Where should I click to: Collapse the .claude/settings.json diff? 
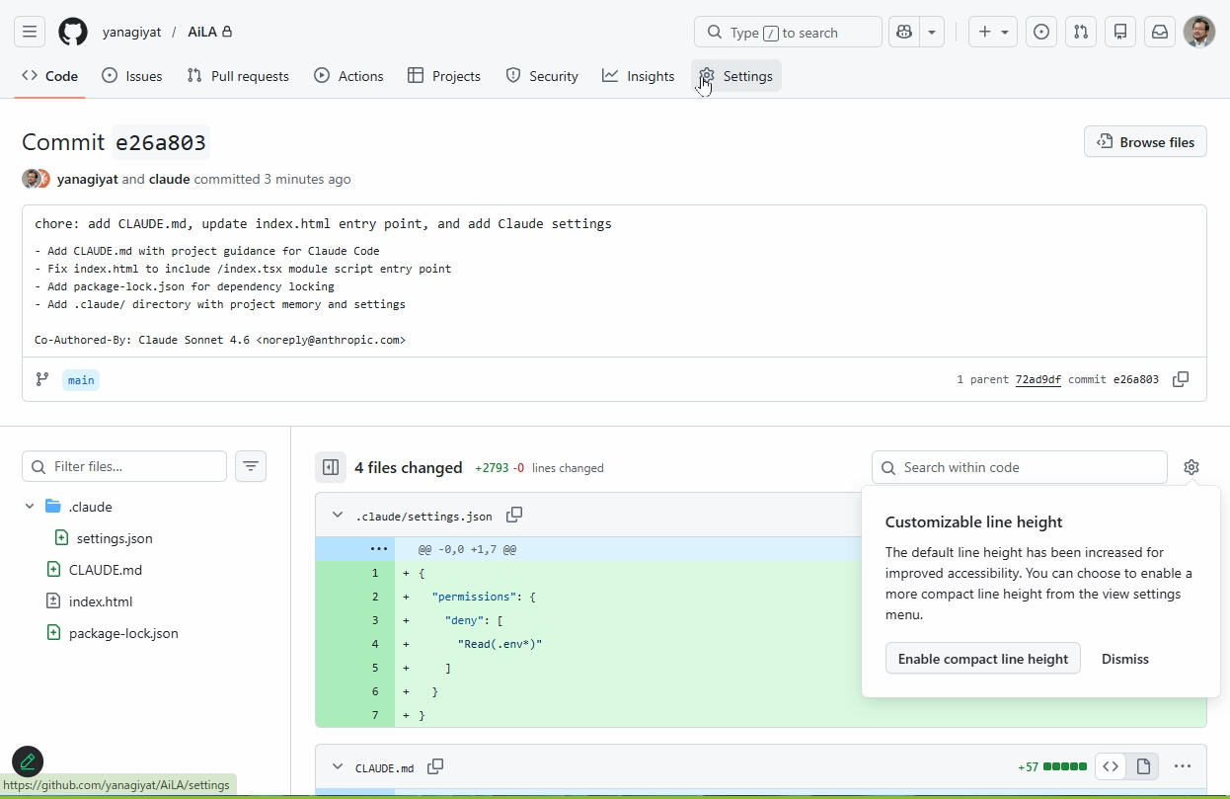(338, 515)
